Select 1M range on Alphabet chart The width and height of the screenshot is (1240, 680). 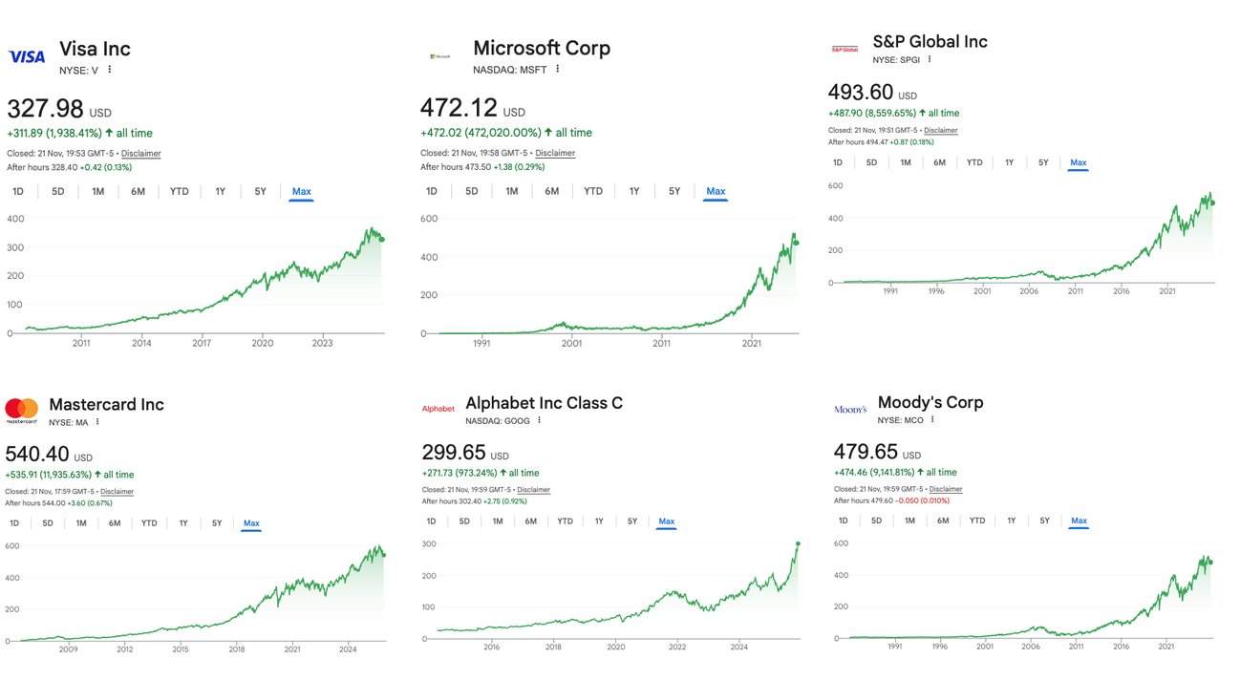tap(498, 521)
